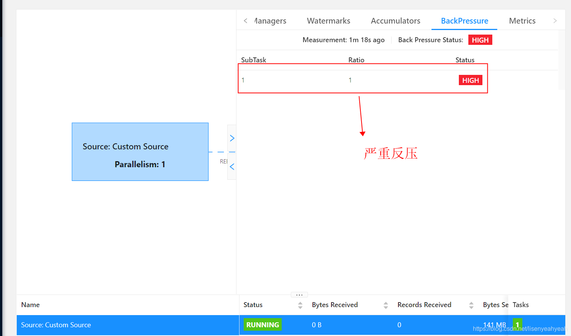Expand panel using the right chevron
This screenshot has height=336, width=571.
(x=232, y=138)
